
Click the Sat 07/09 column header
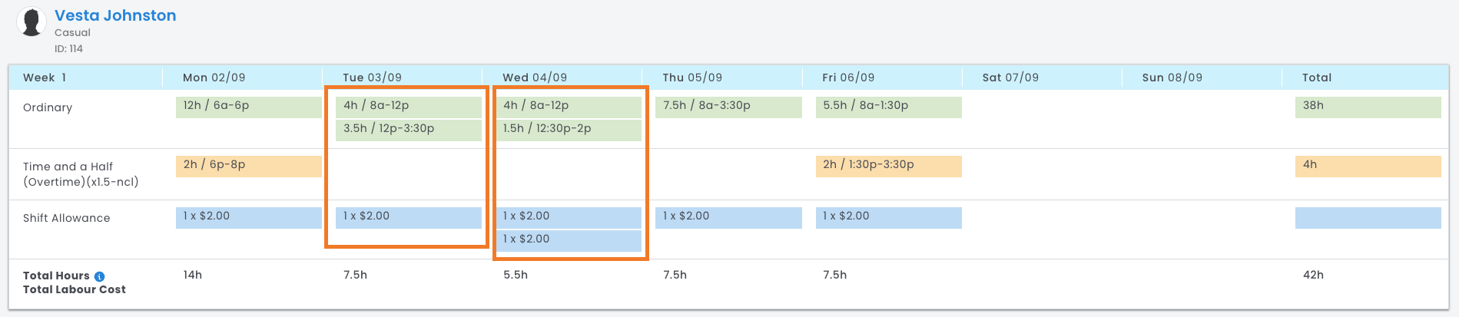coord(1010,78)
